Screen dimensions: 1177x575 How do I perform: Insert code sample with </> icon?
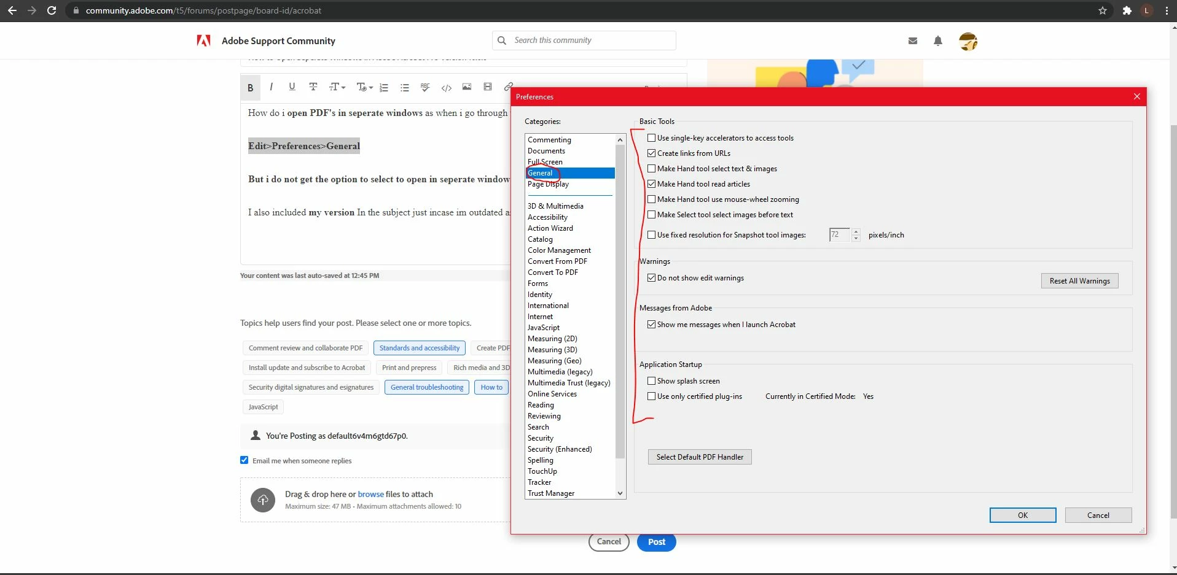coord(447,88)
